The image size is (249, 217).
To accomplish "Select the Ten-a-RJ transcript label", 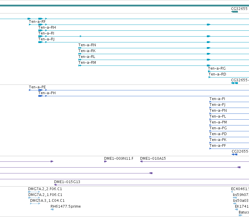I will coord(46,39).
